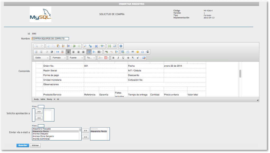The image size is (270, 153).
Task: Undo the last edit with green arrow
Action: [x=74, y=46]
